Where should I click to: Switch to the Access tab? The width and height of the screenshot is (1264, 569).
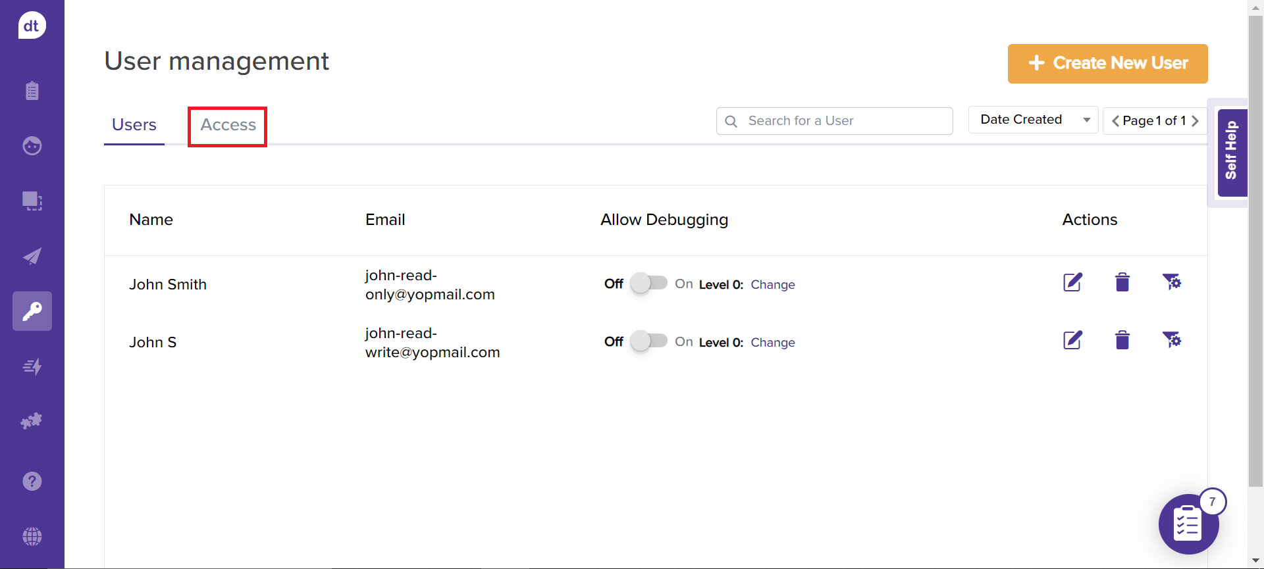click(228, 125)
